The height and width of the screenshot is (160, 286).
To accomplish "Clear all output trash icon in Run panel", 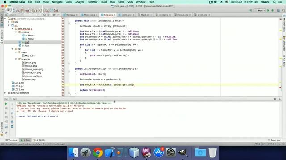I will pos(12,126).
